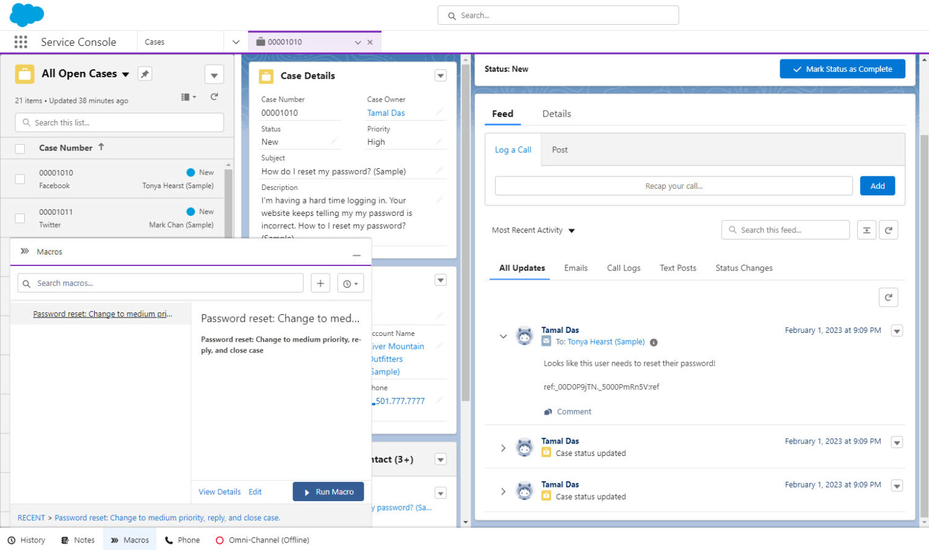
Task: Filter feed by Call Logs
Action: click(624, 268)
